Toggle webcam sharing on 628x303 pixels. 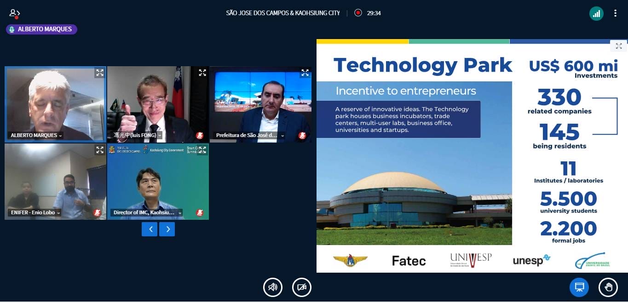coord(302,287)
